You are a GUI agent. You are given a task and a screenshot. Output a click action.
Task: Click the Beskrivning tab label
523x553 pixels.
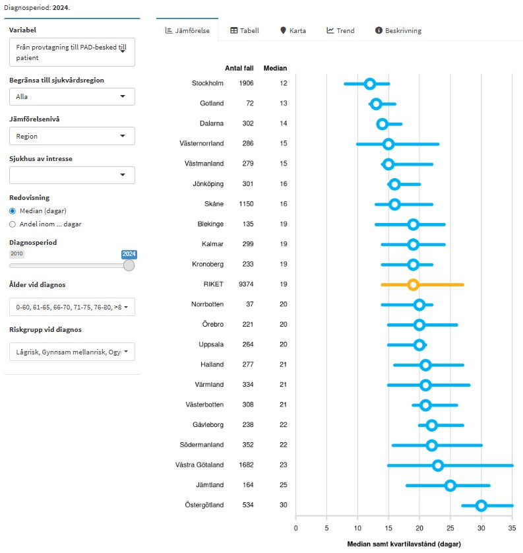pos(403,30)
